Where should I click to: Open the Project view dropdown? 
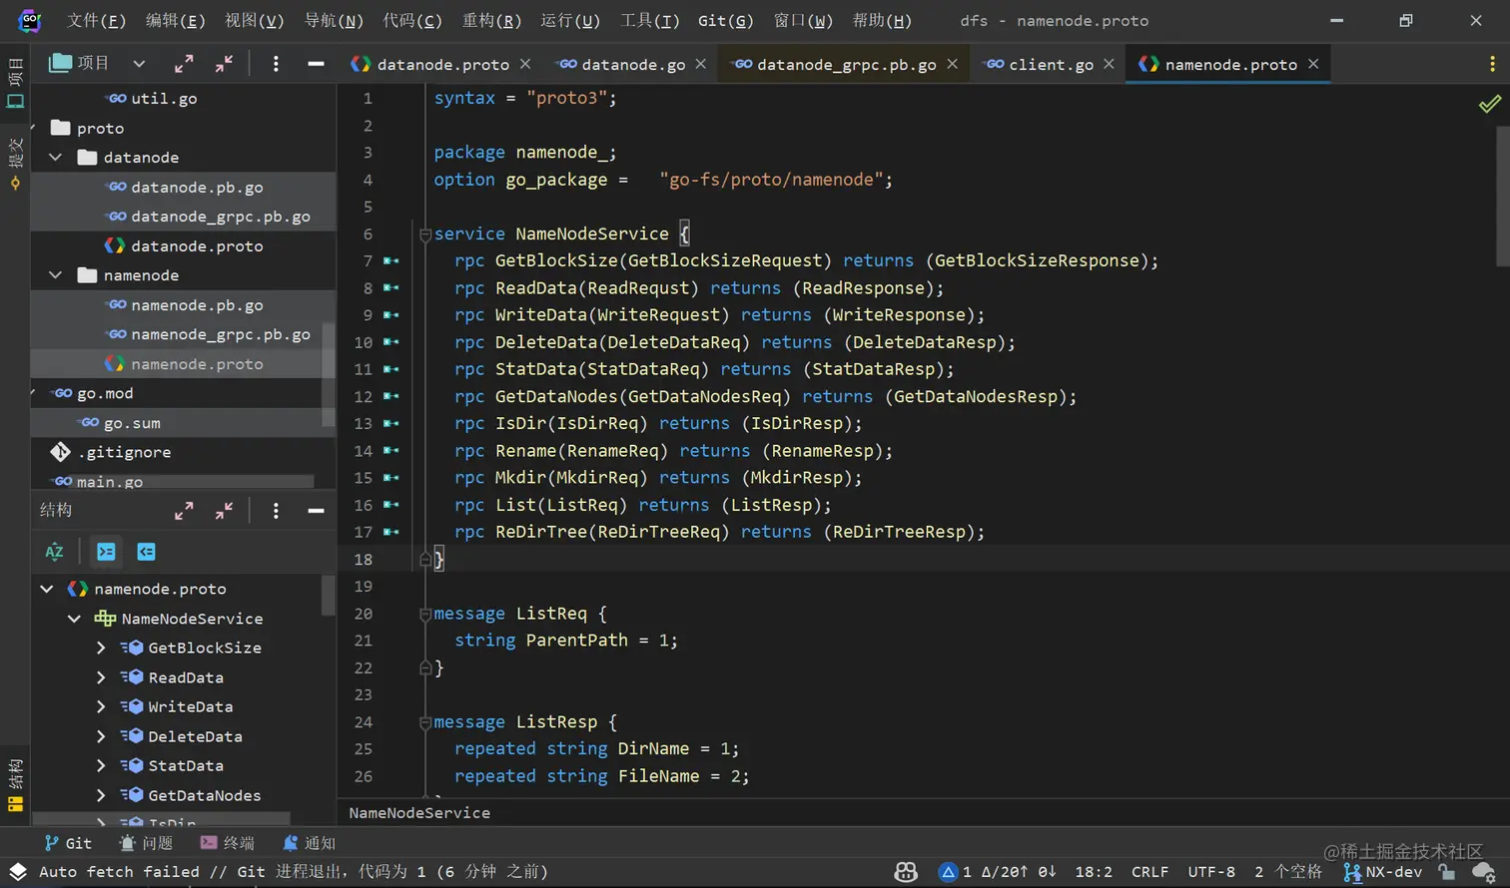click(x=139, y=64)
